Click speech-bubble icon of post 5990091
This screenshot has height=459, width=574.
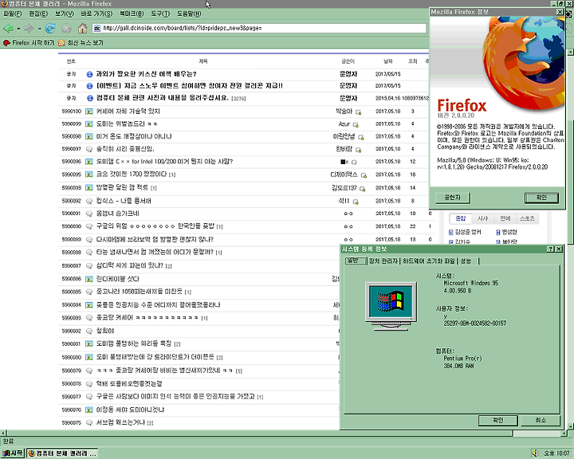click(89, 214)
